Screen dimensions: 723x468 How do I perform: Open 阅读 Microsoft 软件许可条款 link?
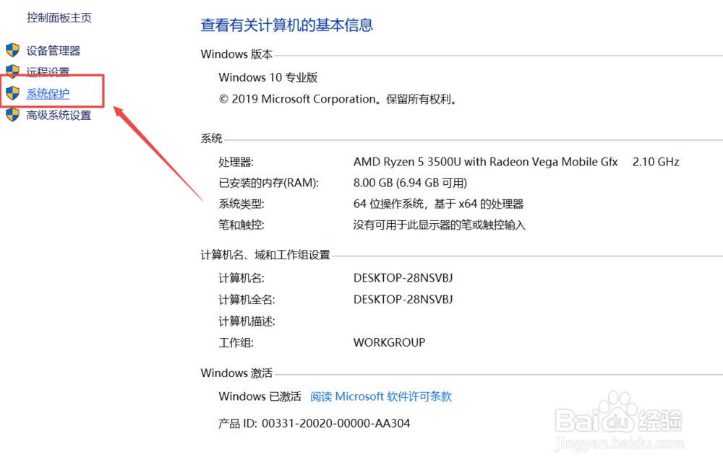(x=381, y=396)
